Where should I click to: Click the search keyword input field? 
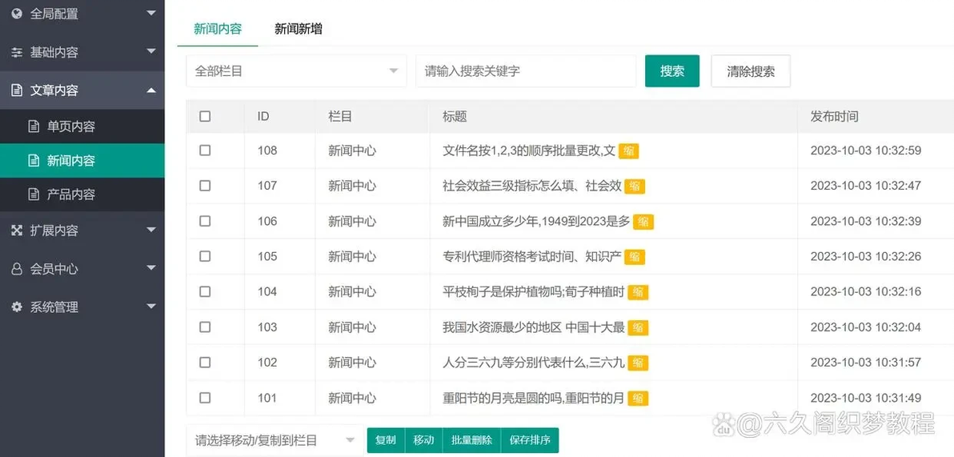525,71
